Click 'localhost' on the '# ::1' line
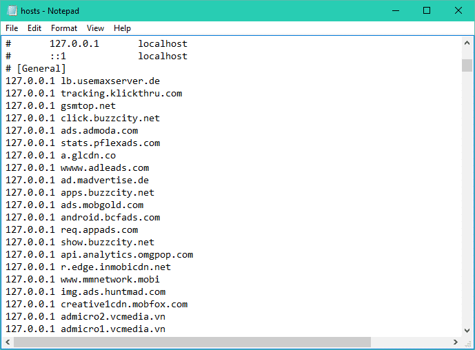This screenshot has width=475, height=350. (163, 56)
